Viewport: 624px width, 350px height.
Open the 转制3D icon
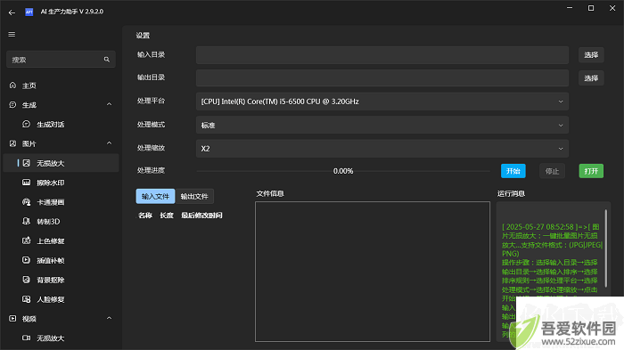(26, 221)
